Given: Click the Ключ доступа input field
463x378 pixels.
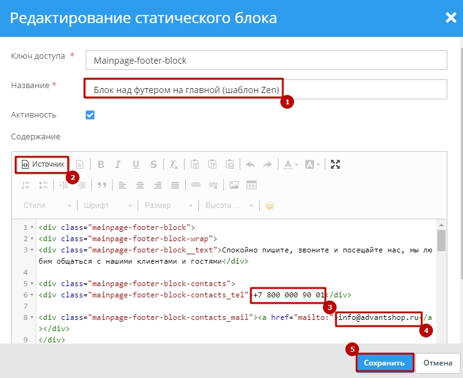Looking at the screenshot, I should 266,60.
